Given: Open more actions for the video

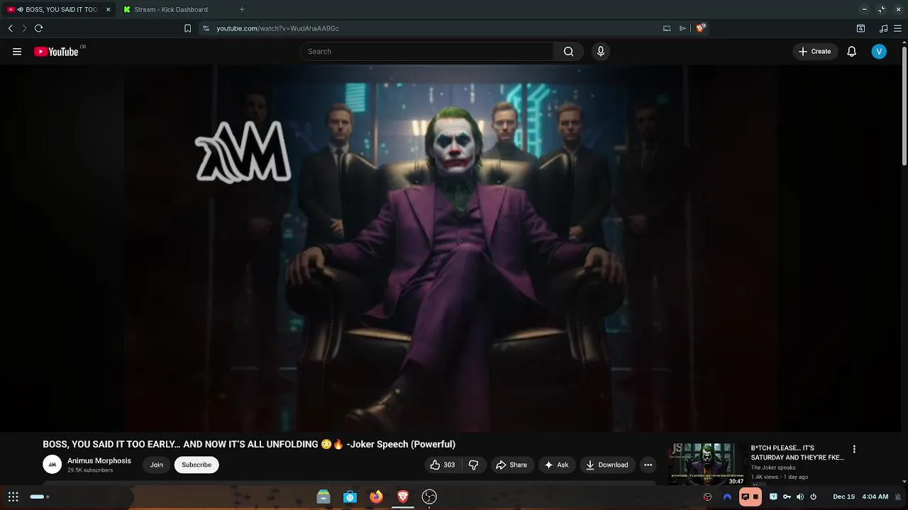Looking at the screenshot, I should (648, 465).
